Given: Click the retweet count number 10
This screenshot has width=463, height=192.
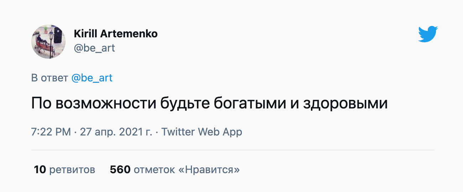Looking at the screenshot, I should [x=40, y=170].
